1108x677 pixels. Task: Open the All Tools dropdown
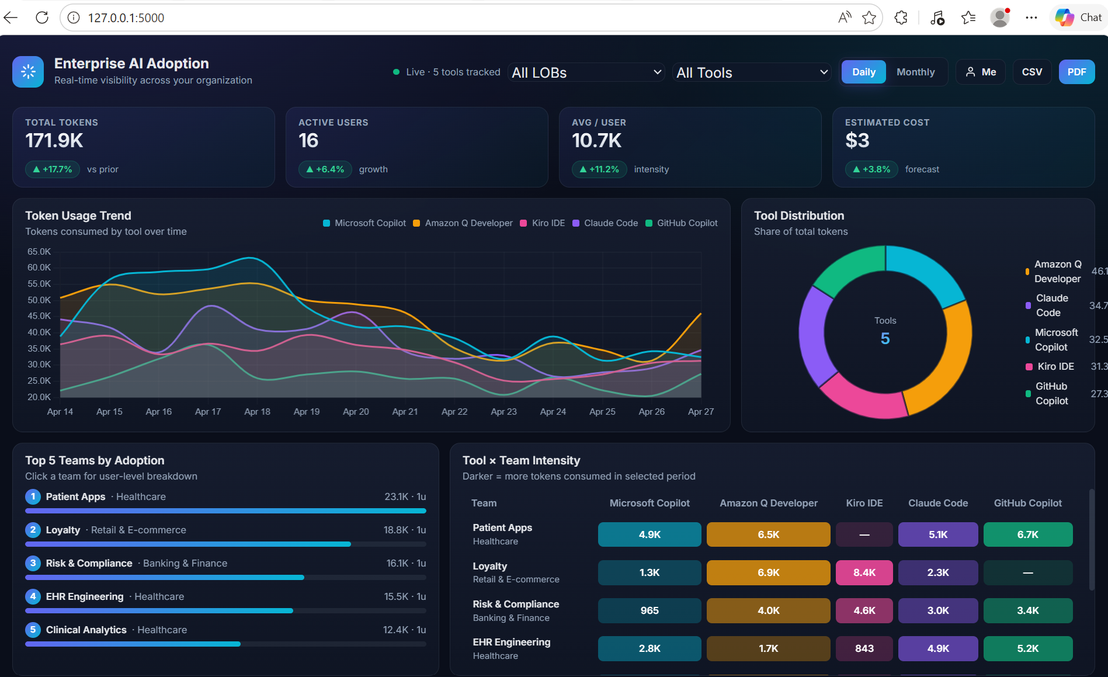pyautogui.click(x=752, y=72)
